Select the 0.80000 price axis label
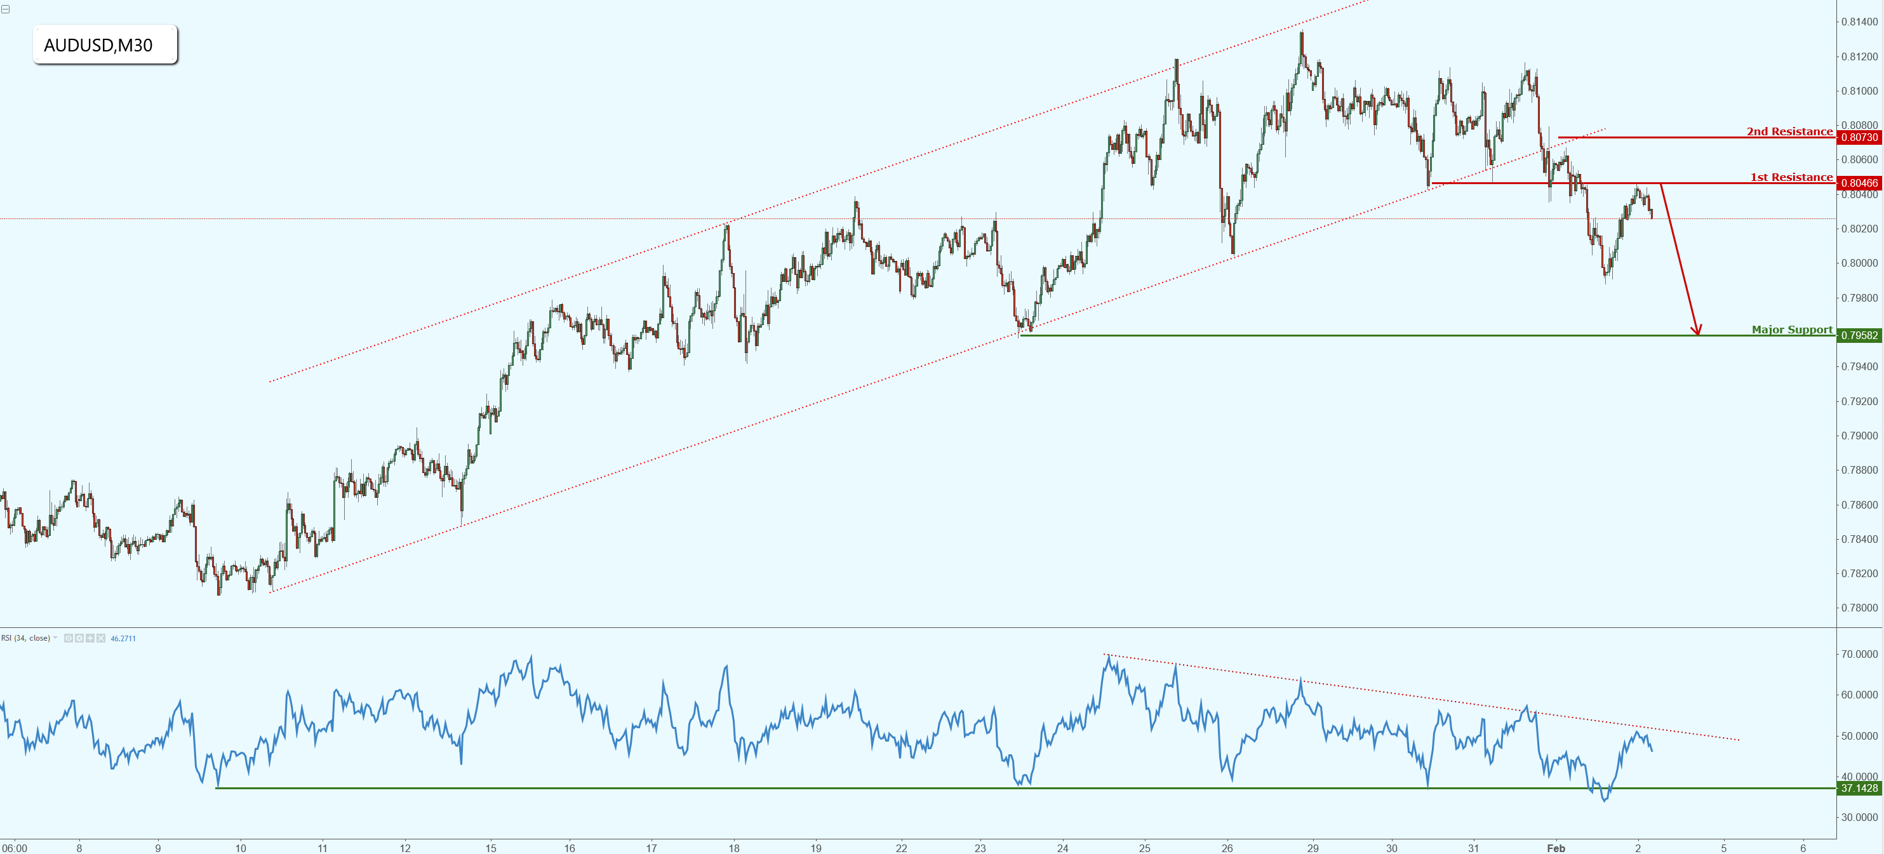1884x854 pixels. pyautogui.click(x=1859, y=264)
